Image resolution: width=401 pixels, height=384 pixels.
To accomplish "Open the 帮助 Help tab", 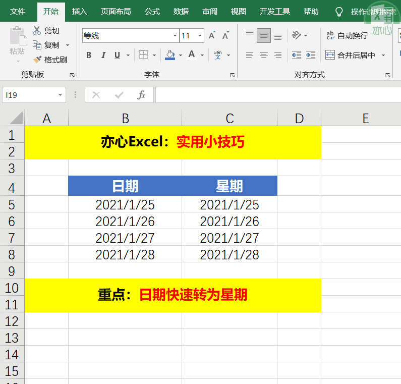I will tap(311, 12).
